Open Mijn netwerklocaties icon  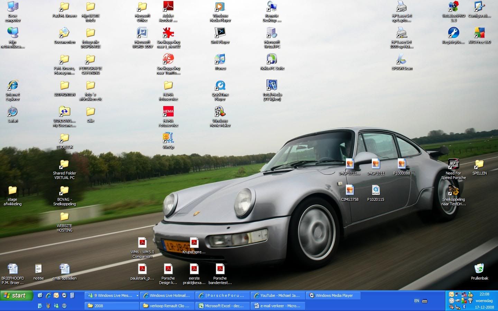[x=13, y=38]
